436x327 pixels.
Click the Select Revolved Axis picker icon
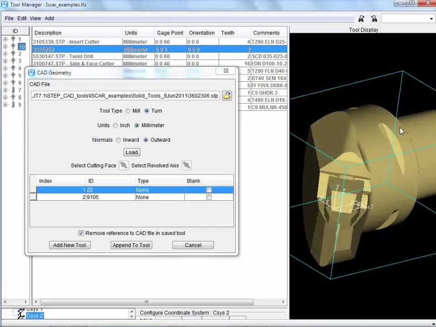pos(187,165)
